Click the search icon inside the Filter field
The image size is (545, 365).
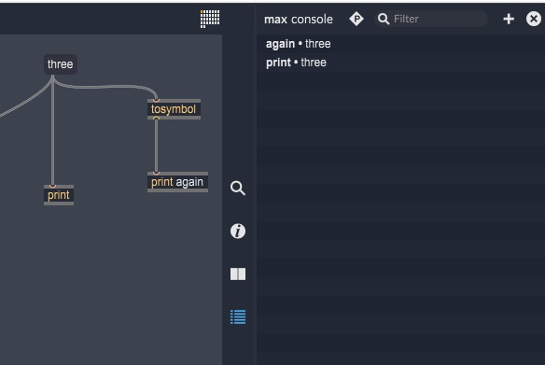click(x=384, y=19)
